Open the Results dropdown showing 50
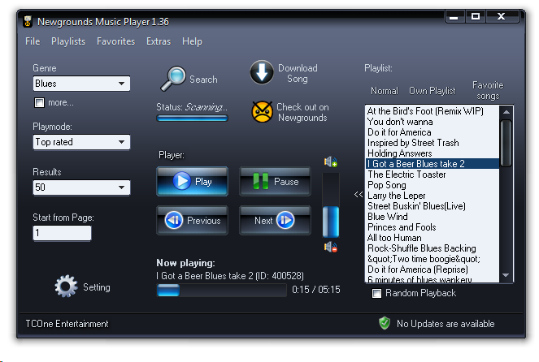The width and height of the screenshot is (539, 362). (81, 187)
